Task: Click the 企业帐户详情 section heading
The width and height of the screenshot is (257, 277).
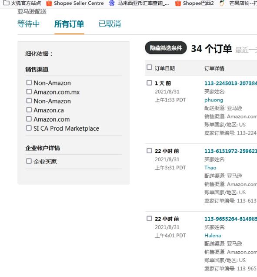Action: [43, 148]
